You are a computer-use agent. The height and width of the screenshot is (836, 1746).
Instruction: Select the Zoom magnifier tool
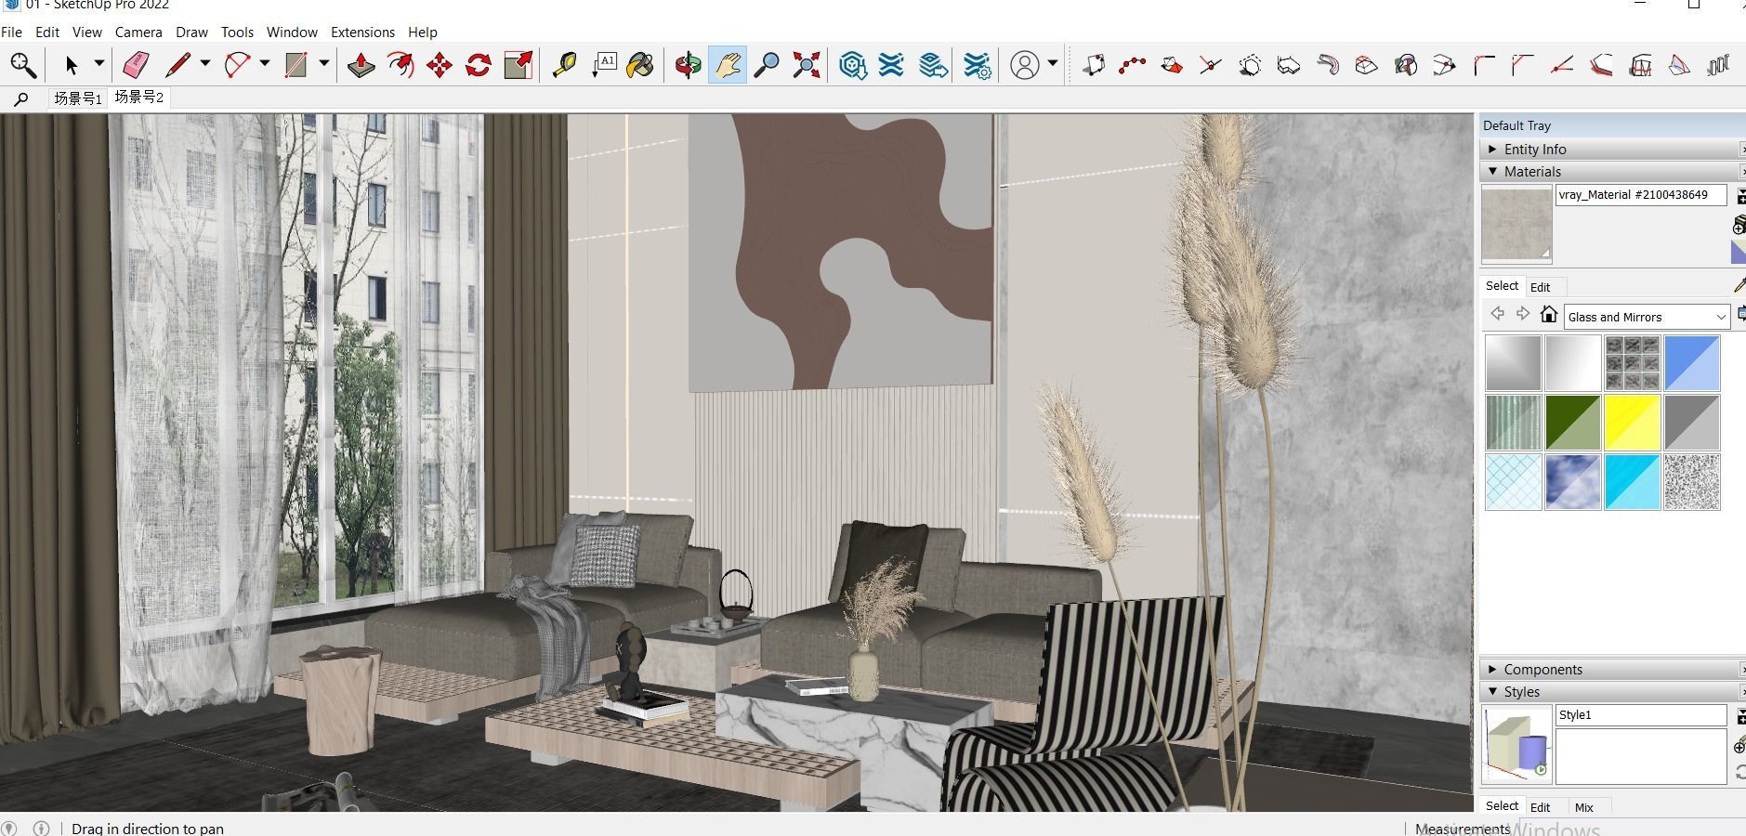pyautogui.click(x=766, y=65)
